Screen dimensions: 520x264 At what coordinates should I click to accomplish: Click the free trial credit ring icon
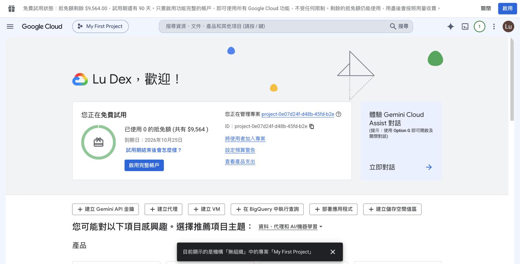99,142
